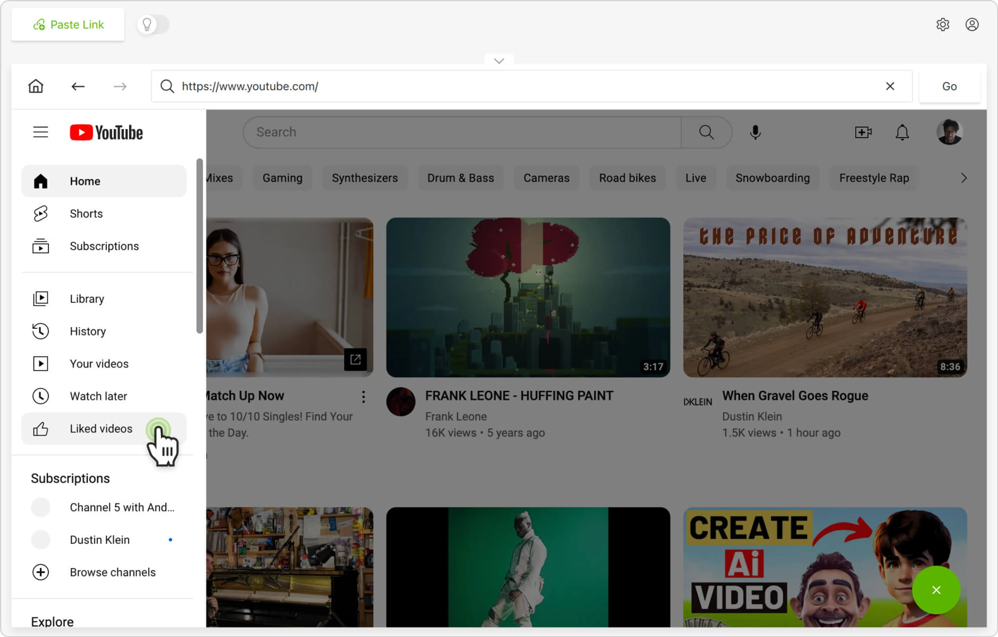This screenshot has height=637, width=998.
Task: Toggle the light bulb switch
Action: (153, 24)
